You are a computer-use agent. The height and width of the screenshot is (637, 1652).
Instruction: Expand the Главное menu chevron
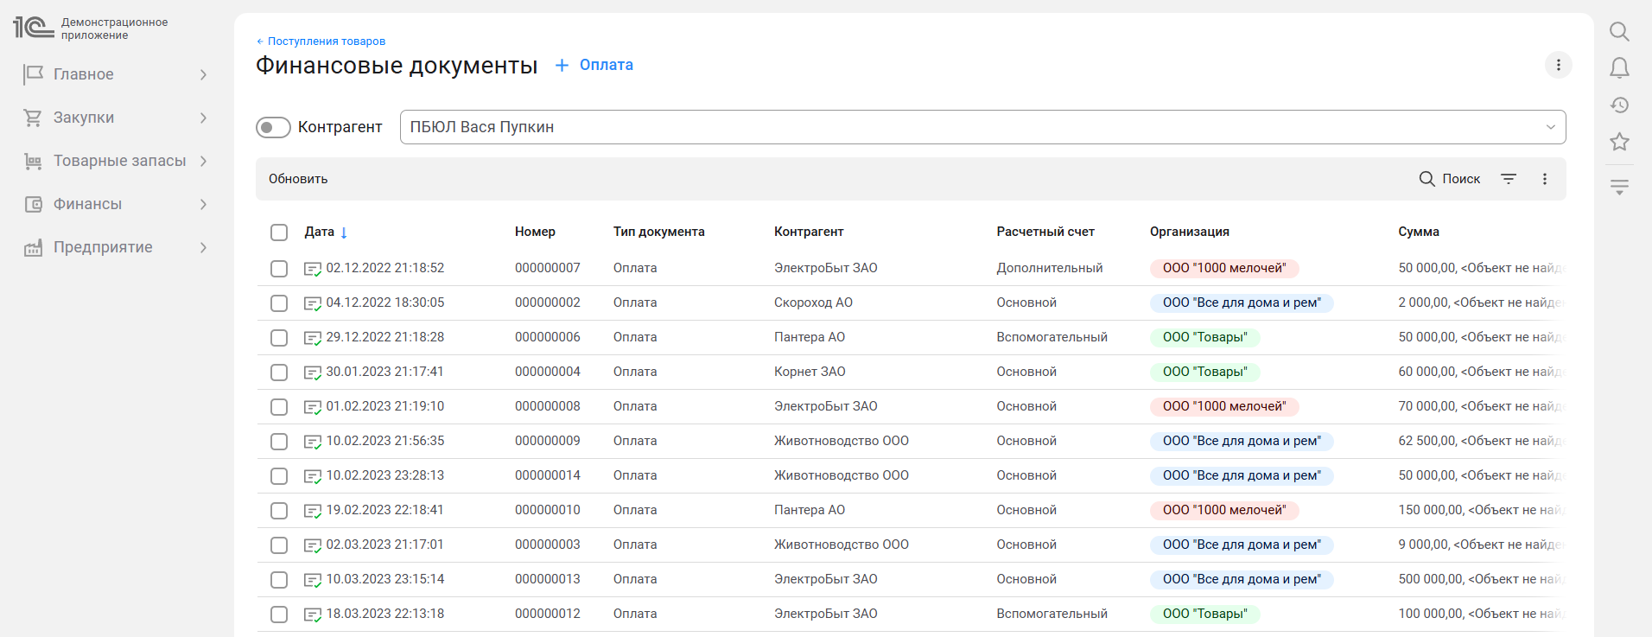tap(203, 74)
